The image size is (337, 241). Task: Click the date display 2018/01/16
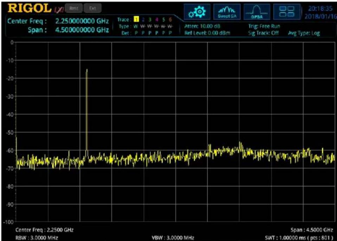coord(320,16)
